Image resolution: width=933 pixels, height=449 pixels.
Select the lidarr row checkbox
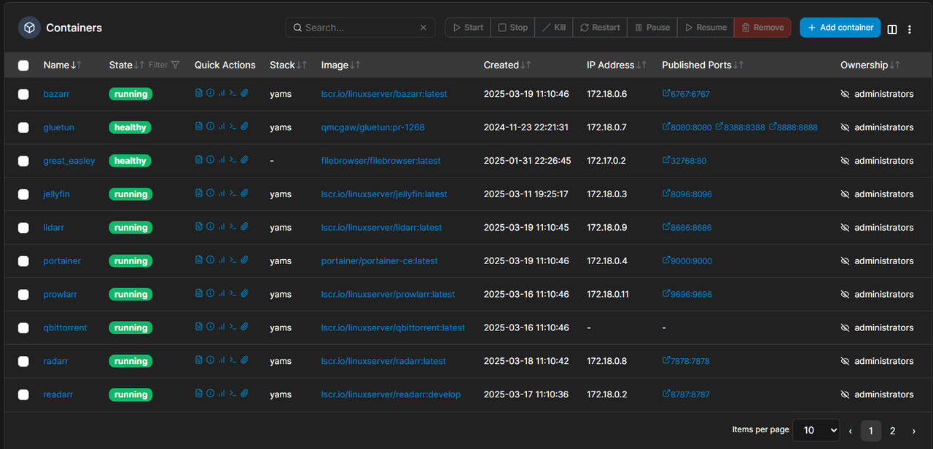pos(23,228)
